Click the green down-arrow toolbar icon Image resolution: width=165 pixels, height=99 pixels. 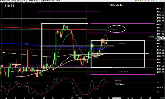tap(140, 1)
